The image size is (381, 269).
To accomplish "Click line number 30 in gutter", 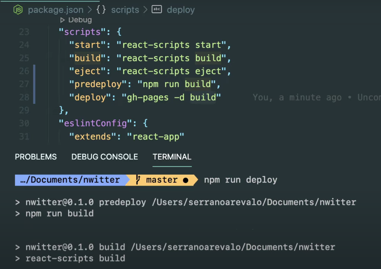I will click(24, 123).
